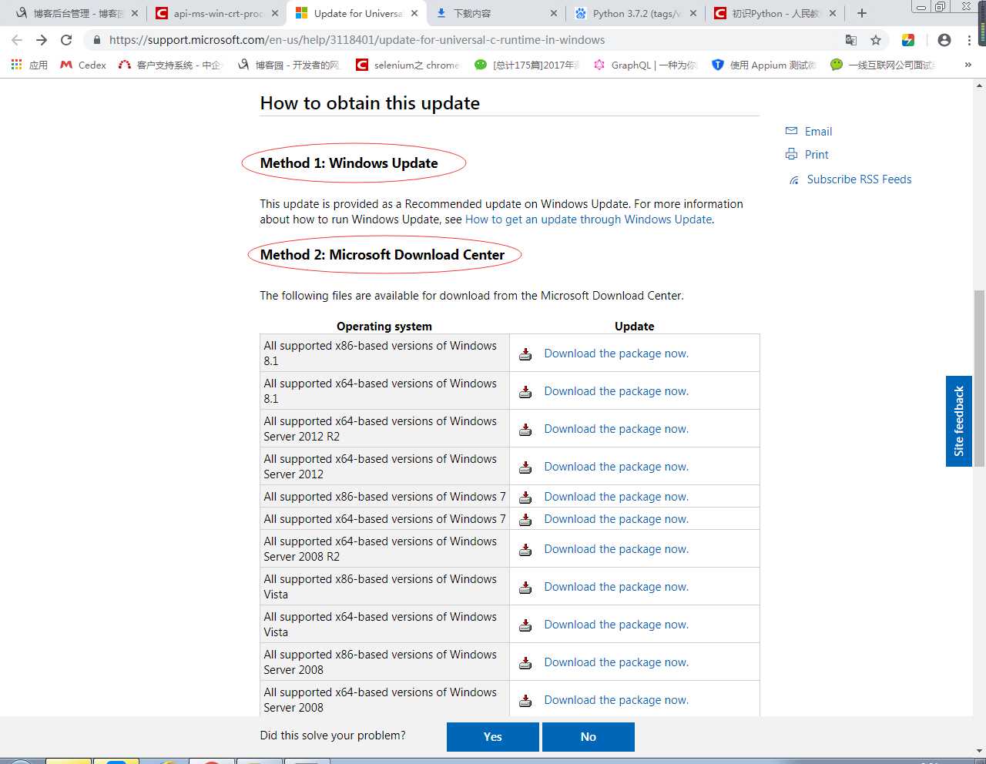Click 'Method 1: Windows Update' heading

[349, 163]
